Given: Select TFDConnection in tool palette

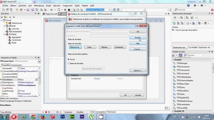Looking at the screenshot, I should click(x=183, y=67).
